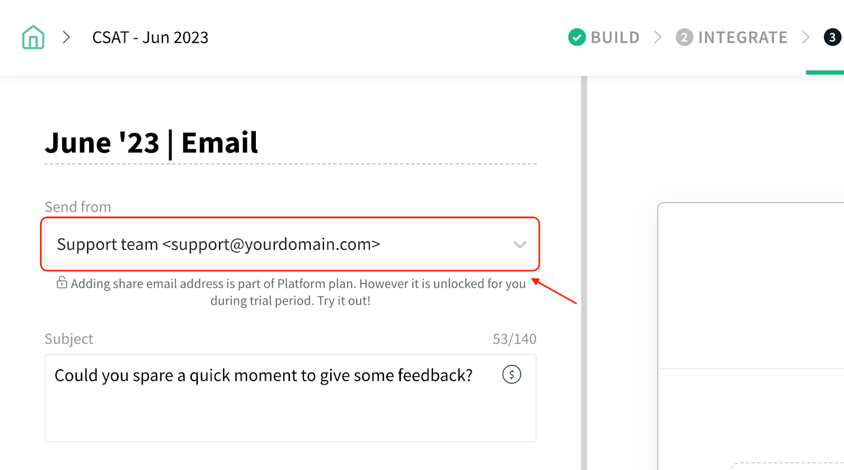Screen dimensions: 844x470
Task: Go to the home dashboard icon
Action: (x=33, y=37)
